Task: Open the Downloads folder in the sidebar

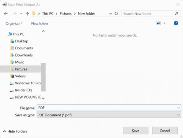Action: tap(24, 55)
